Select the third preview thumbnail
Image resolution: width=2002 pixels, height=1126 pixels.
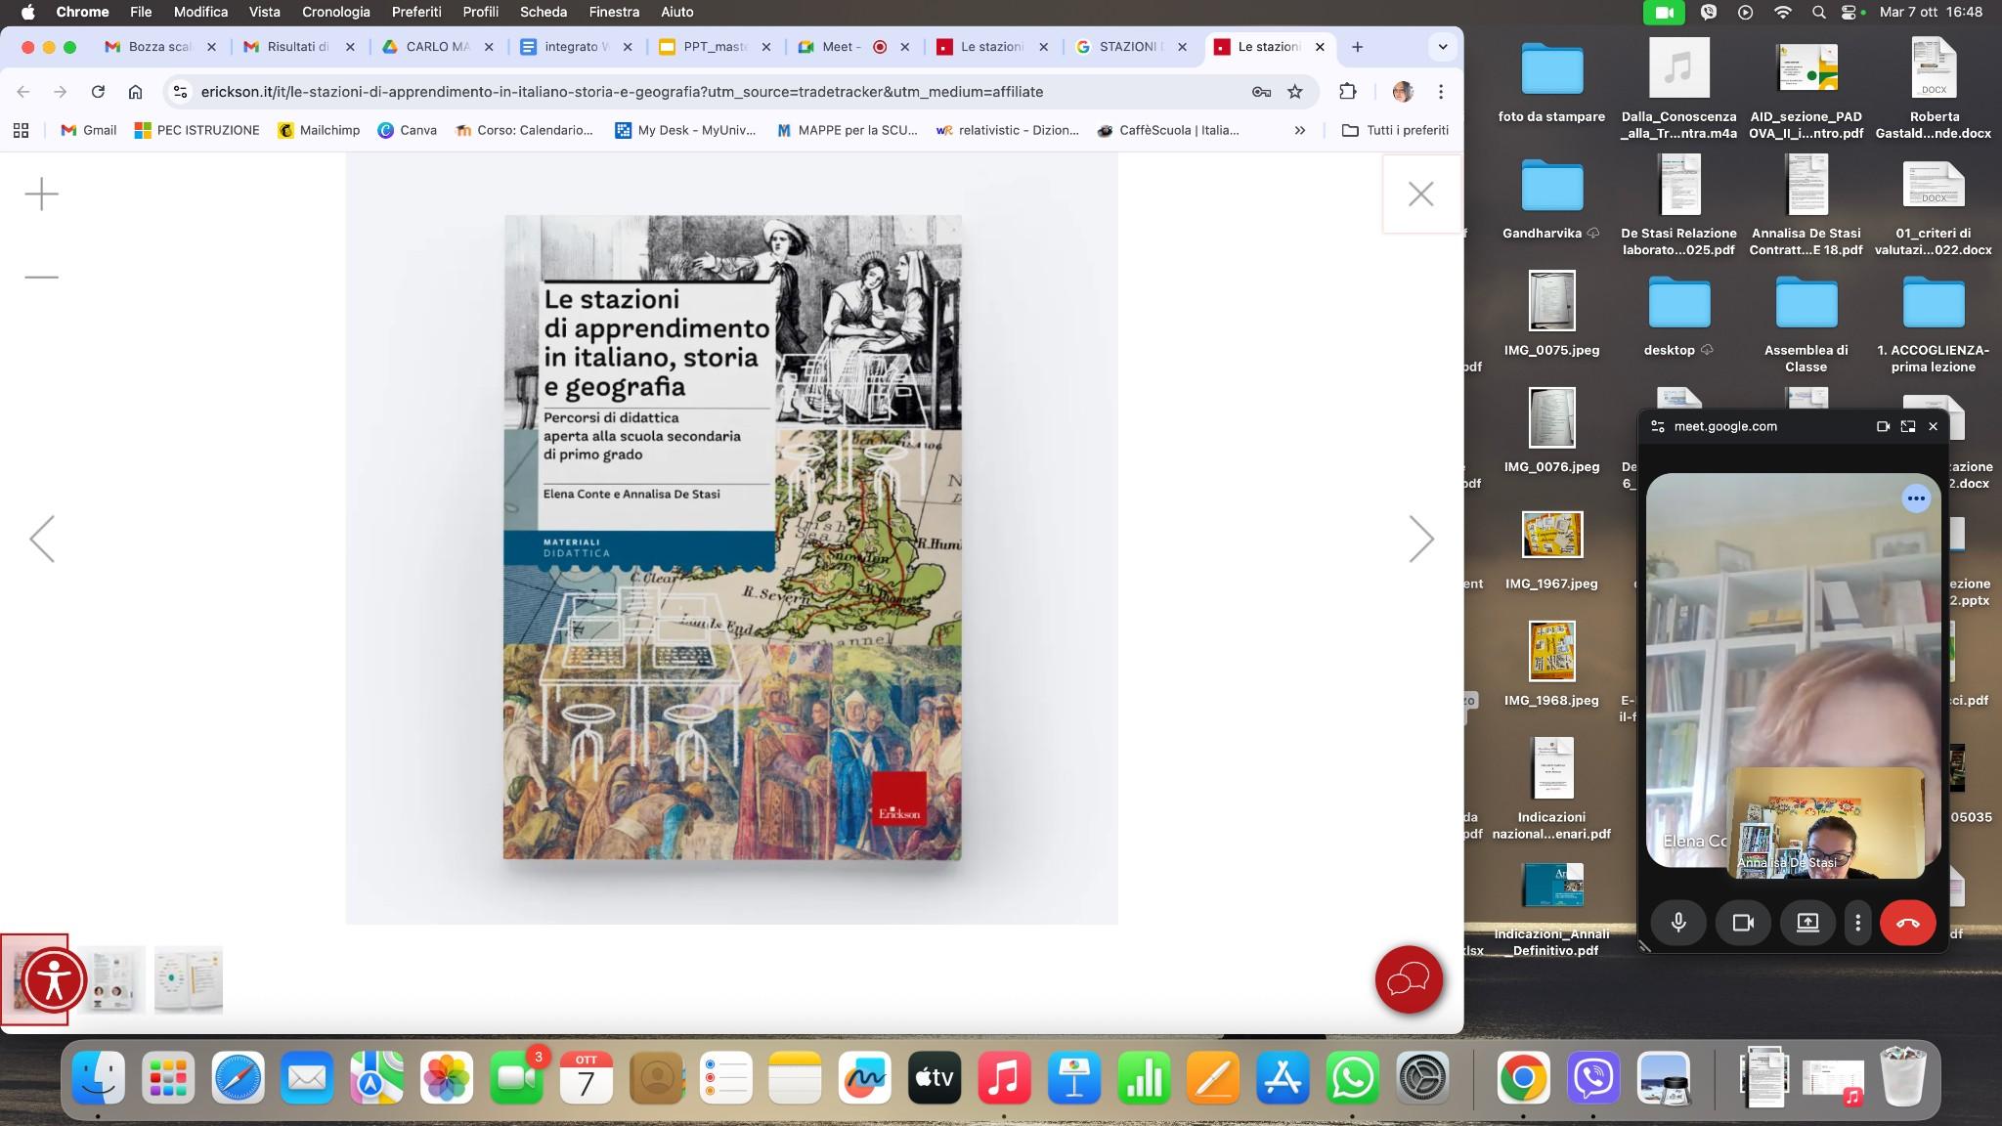click(188, 979)
